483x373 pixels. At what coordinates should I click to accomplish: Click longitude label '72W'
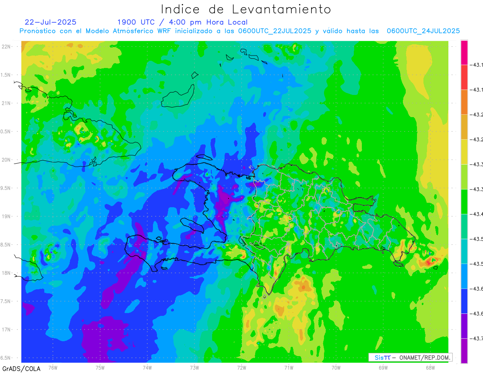pyautogui.click(x=242, y=368)
